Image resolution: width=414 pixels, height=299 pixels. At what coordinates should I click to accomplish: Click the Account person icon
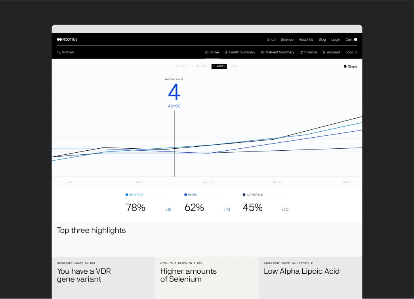[x=324, y=52]
